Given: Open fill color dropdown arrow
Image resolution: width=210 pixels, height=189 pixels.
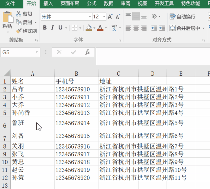Looking at the screenshot, I should (94, 28).
